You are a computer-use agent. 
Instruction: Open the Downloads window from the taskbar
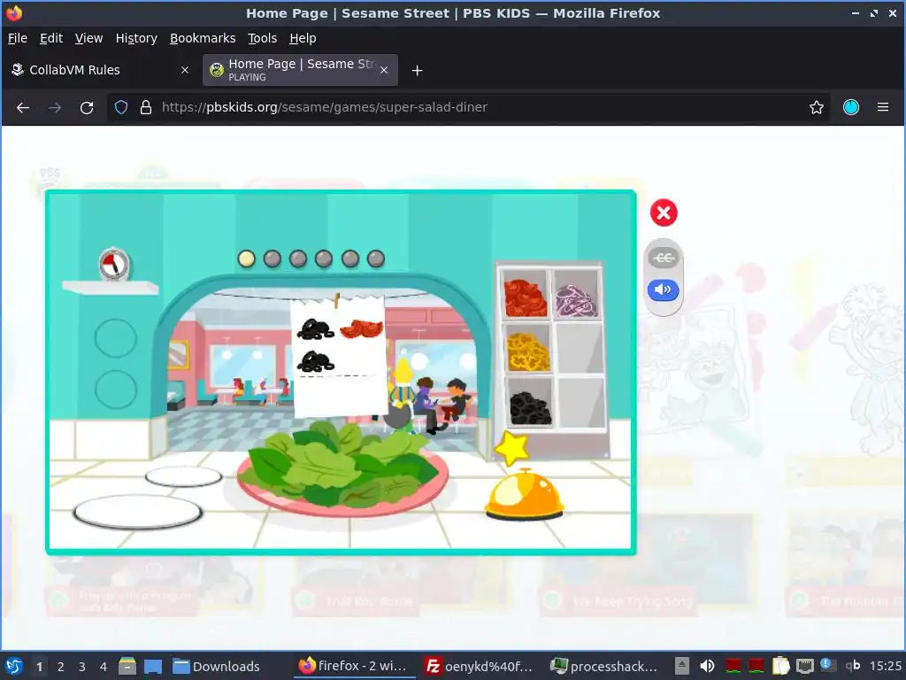click(x=217, y=667)
